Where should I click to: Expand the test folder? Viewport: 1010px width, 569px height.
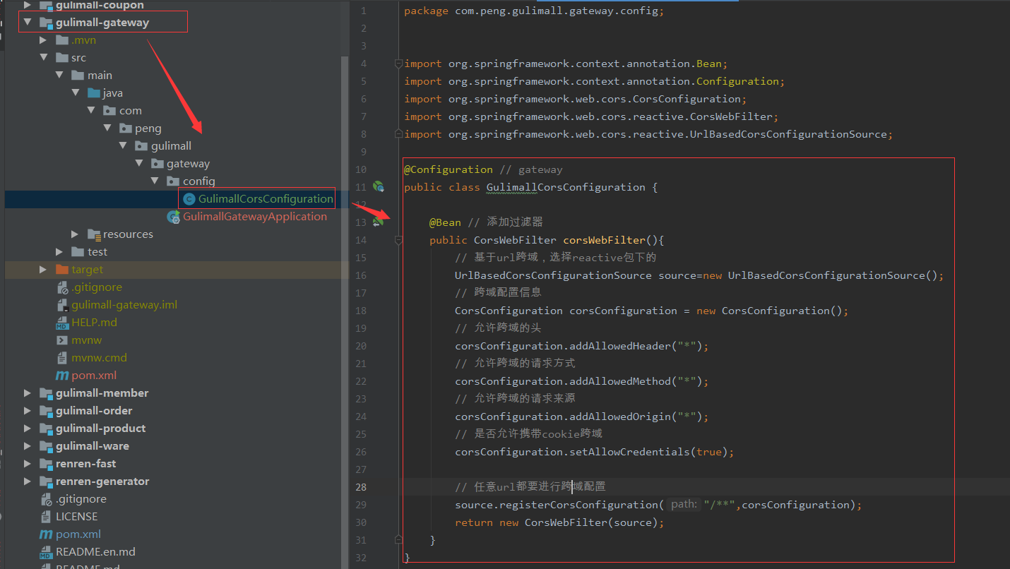[x=59, y=251]
